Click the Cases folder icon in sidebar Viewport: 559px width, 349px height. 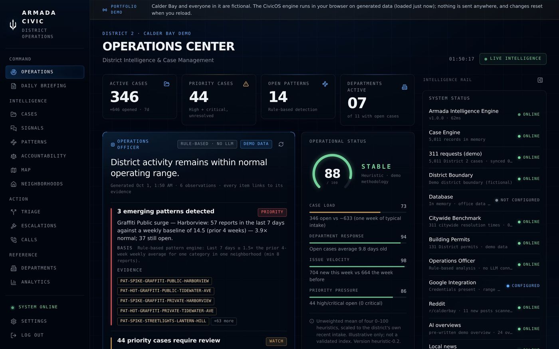[x=14, y=114]
